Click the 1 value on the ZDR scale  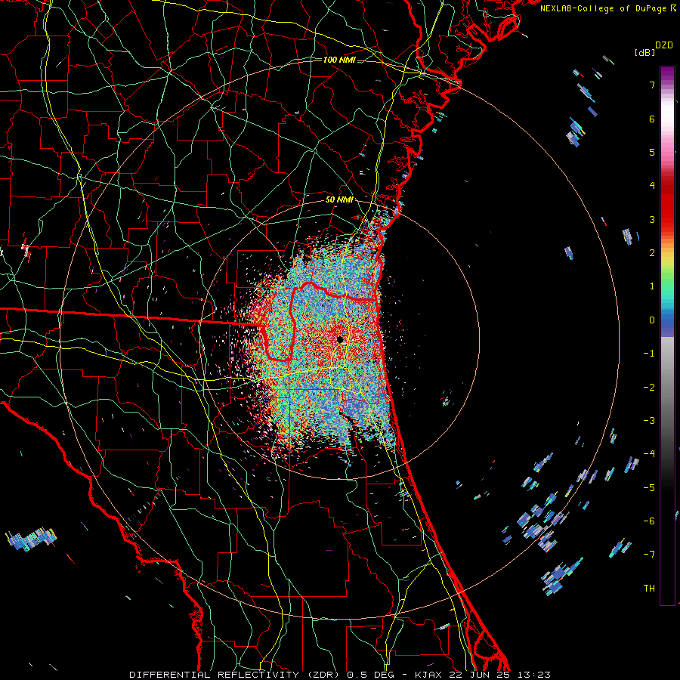click(x=652, y=286)
